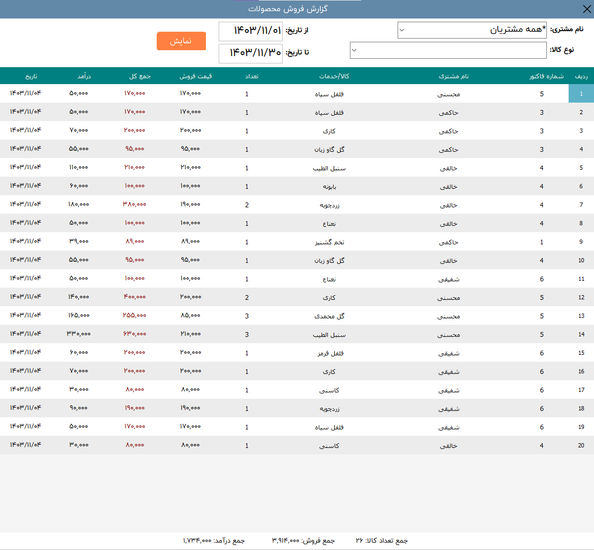Click کاری product in row 16
The image size is (594, 550).
tap(329, 372)
